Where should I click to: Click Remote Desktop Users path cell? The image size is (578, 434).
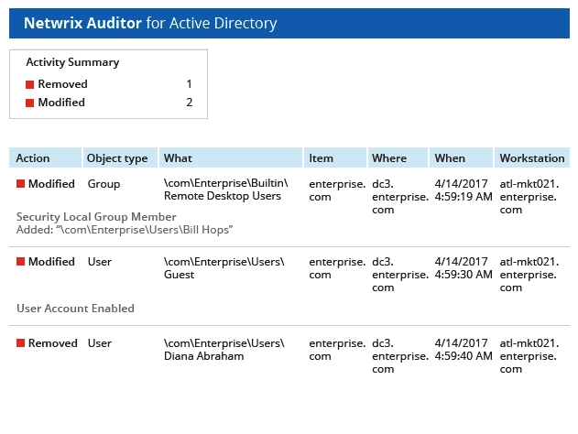[226, 190]
